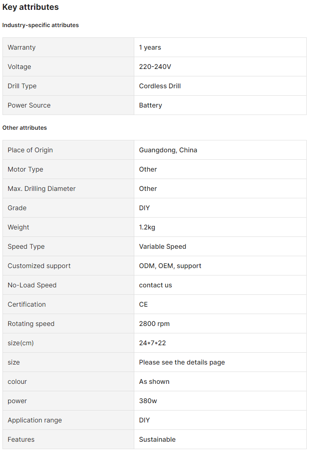The image size is (310, 452).
Task: Click the contact us text
Action: coord(156,285)
